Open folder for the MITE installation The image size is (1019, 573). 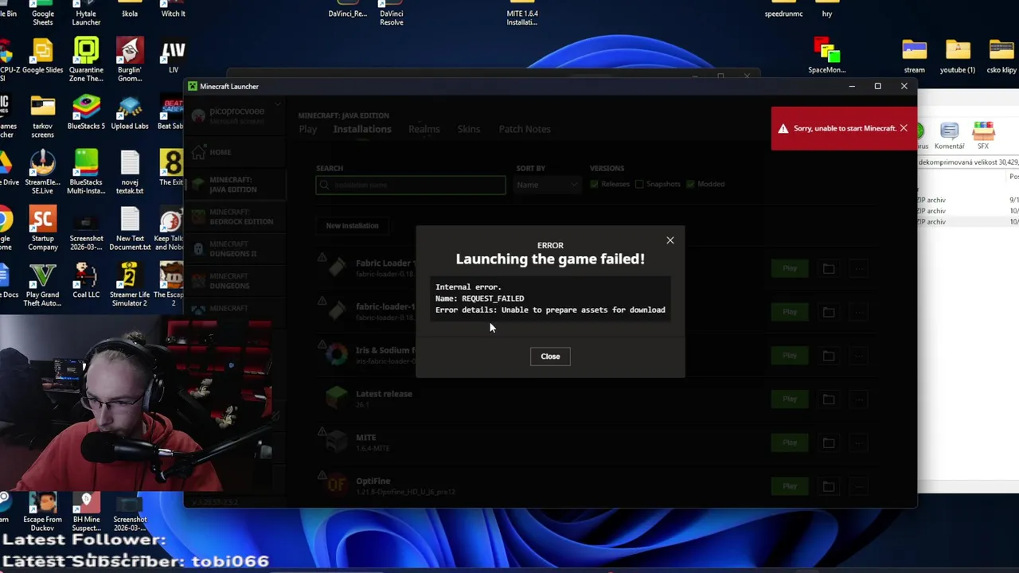pyautogui.click(x=829, y=442)
